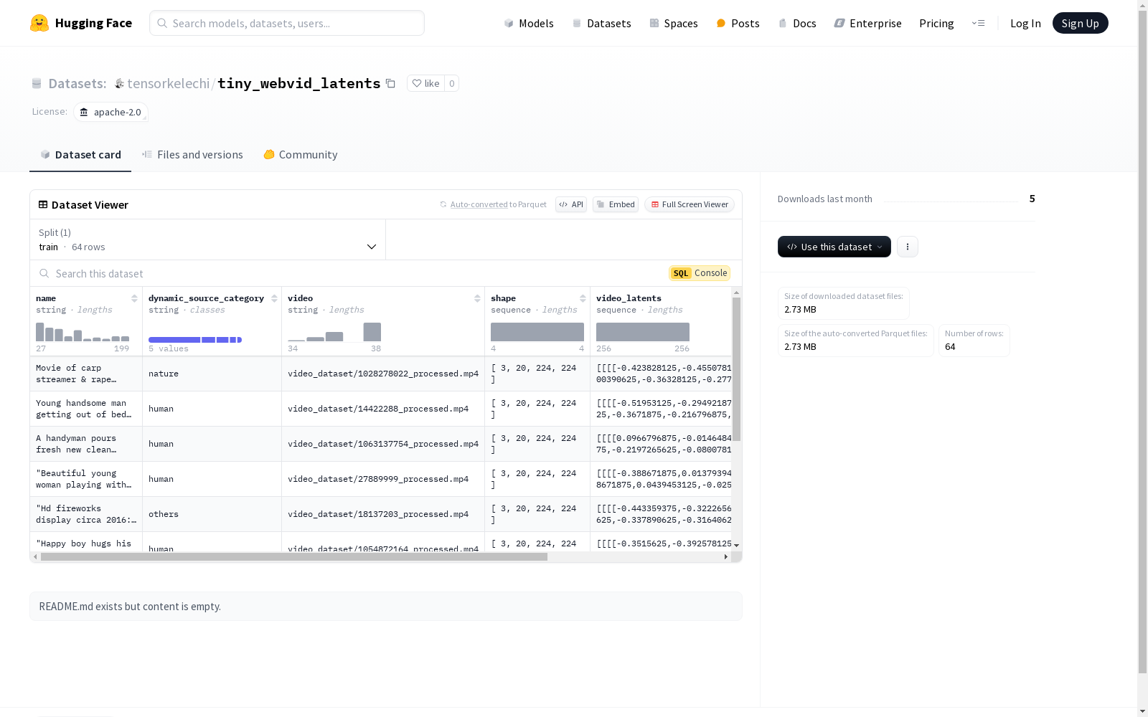
Task: Copy dataset name with the copy icon
Action: [390, 83]
